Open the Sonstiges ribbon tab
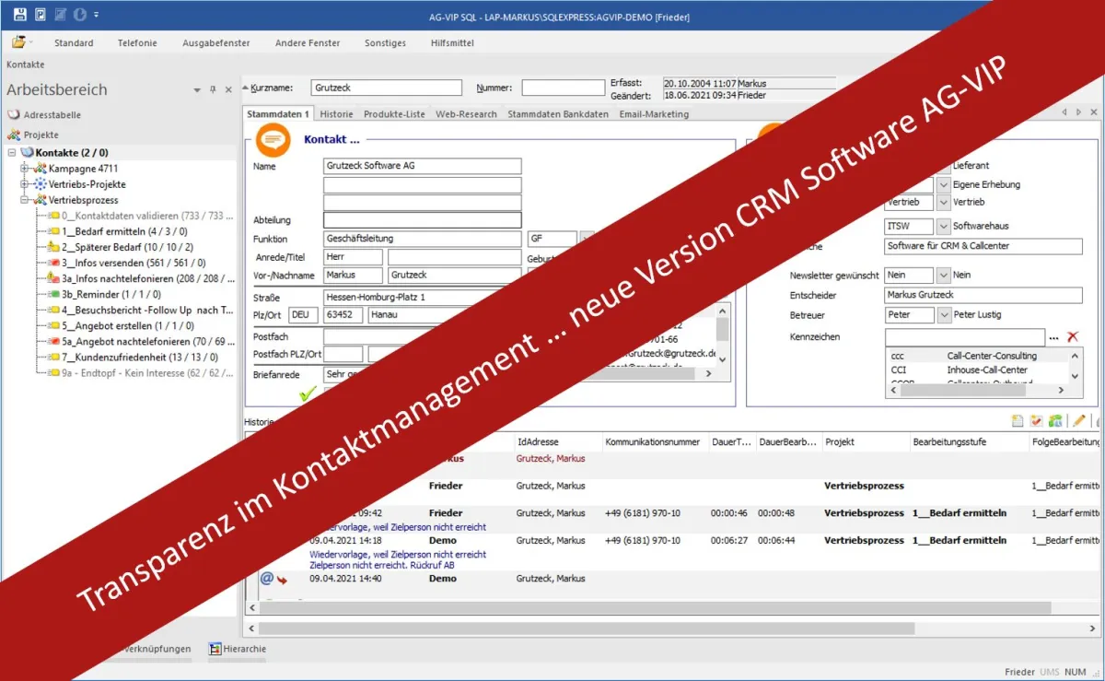 tap(385, 43)
